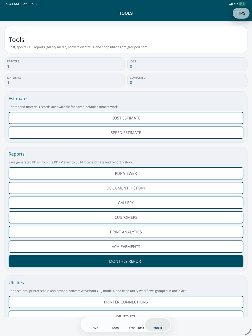Tap the Jobs count card

pyautogui.click(x=187, y=64)
